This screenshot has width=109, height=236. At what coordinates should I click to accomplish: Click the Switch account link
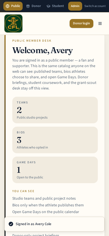(x=95, y=6)
